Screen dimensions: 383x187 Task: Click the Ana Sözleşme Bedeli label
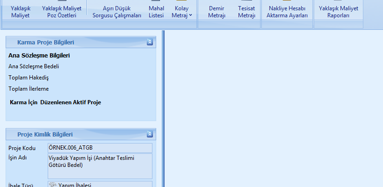tap(34, 66)
